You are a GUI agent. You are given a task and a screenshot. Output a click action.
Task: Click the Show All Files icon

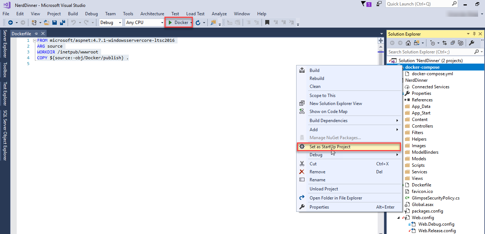(x=460, y=43)
